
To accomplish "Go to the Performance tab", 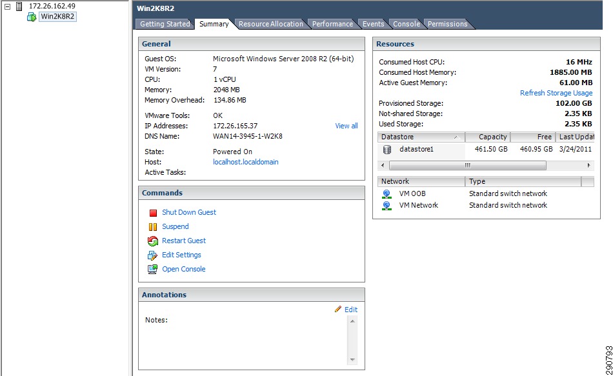I will 332,24.
